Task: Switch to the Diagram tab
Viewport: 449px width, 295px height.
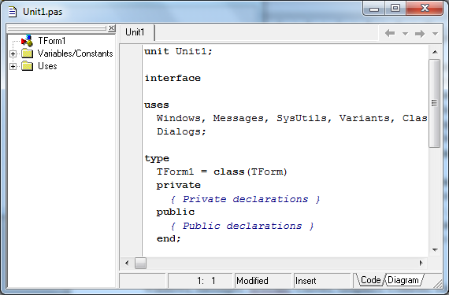Action: (403, 280)
